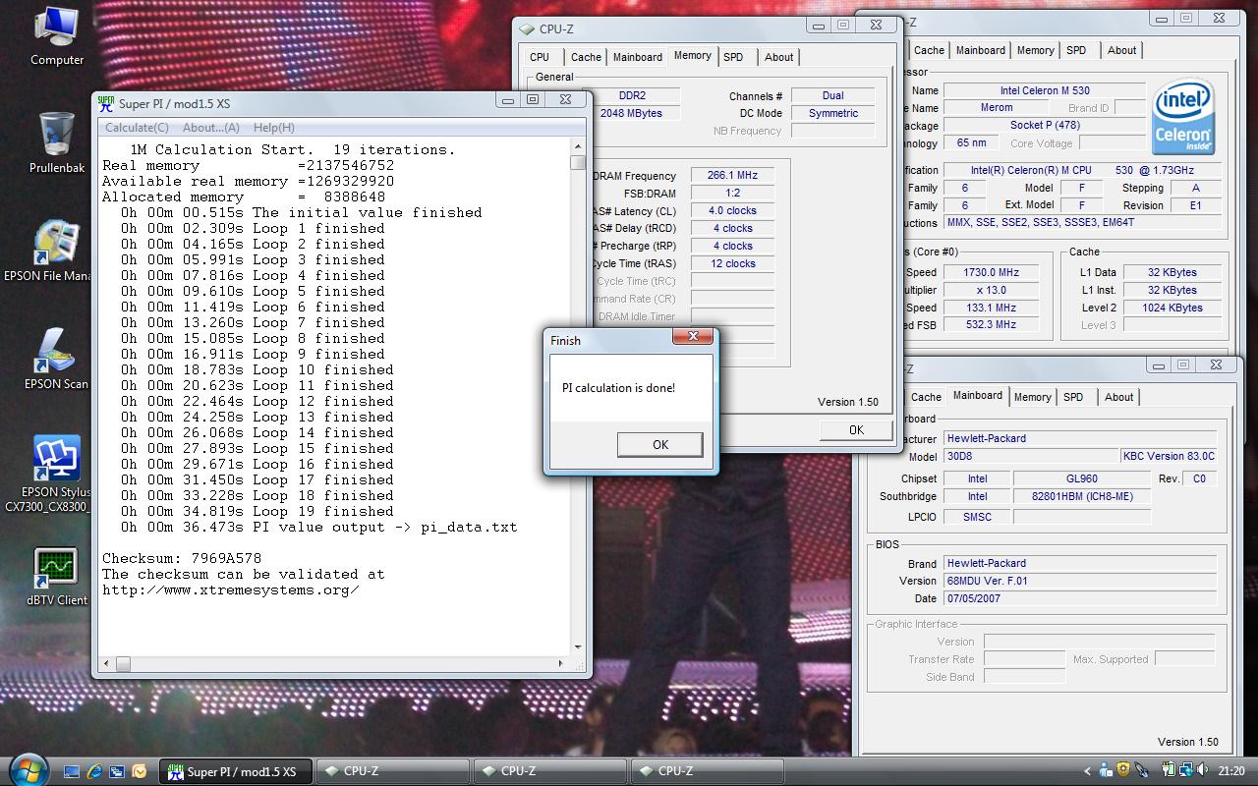Click the DDR2 type field

click(632, 95)
